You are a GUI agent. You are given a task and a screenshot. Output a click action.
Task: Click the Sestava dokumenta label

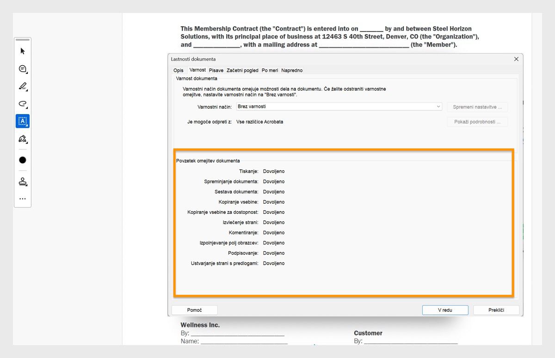click(236, 192)
